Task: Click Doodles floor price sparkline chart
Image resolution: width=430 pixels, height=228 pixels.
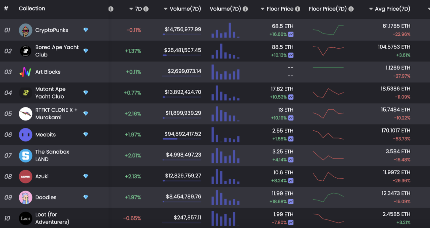Action: click(328, 197)
